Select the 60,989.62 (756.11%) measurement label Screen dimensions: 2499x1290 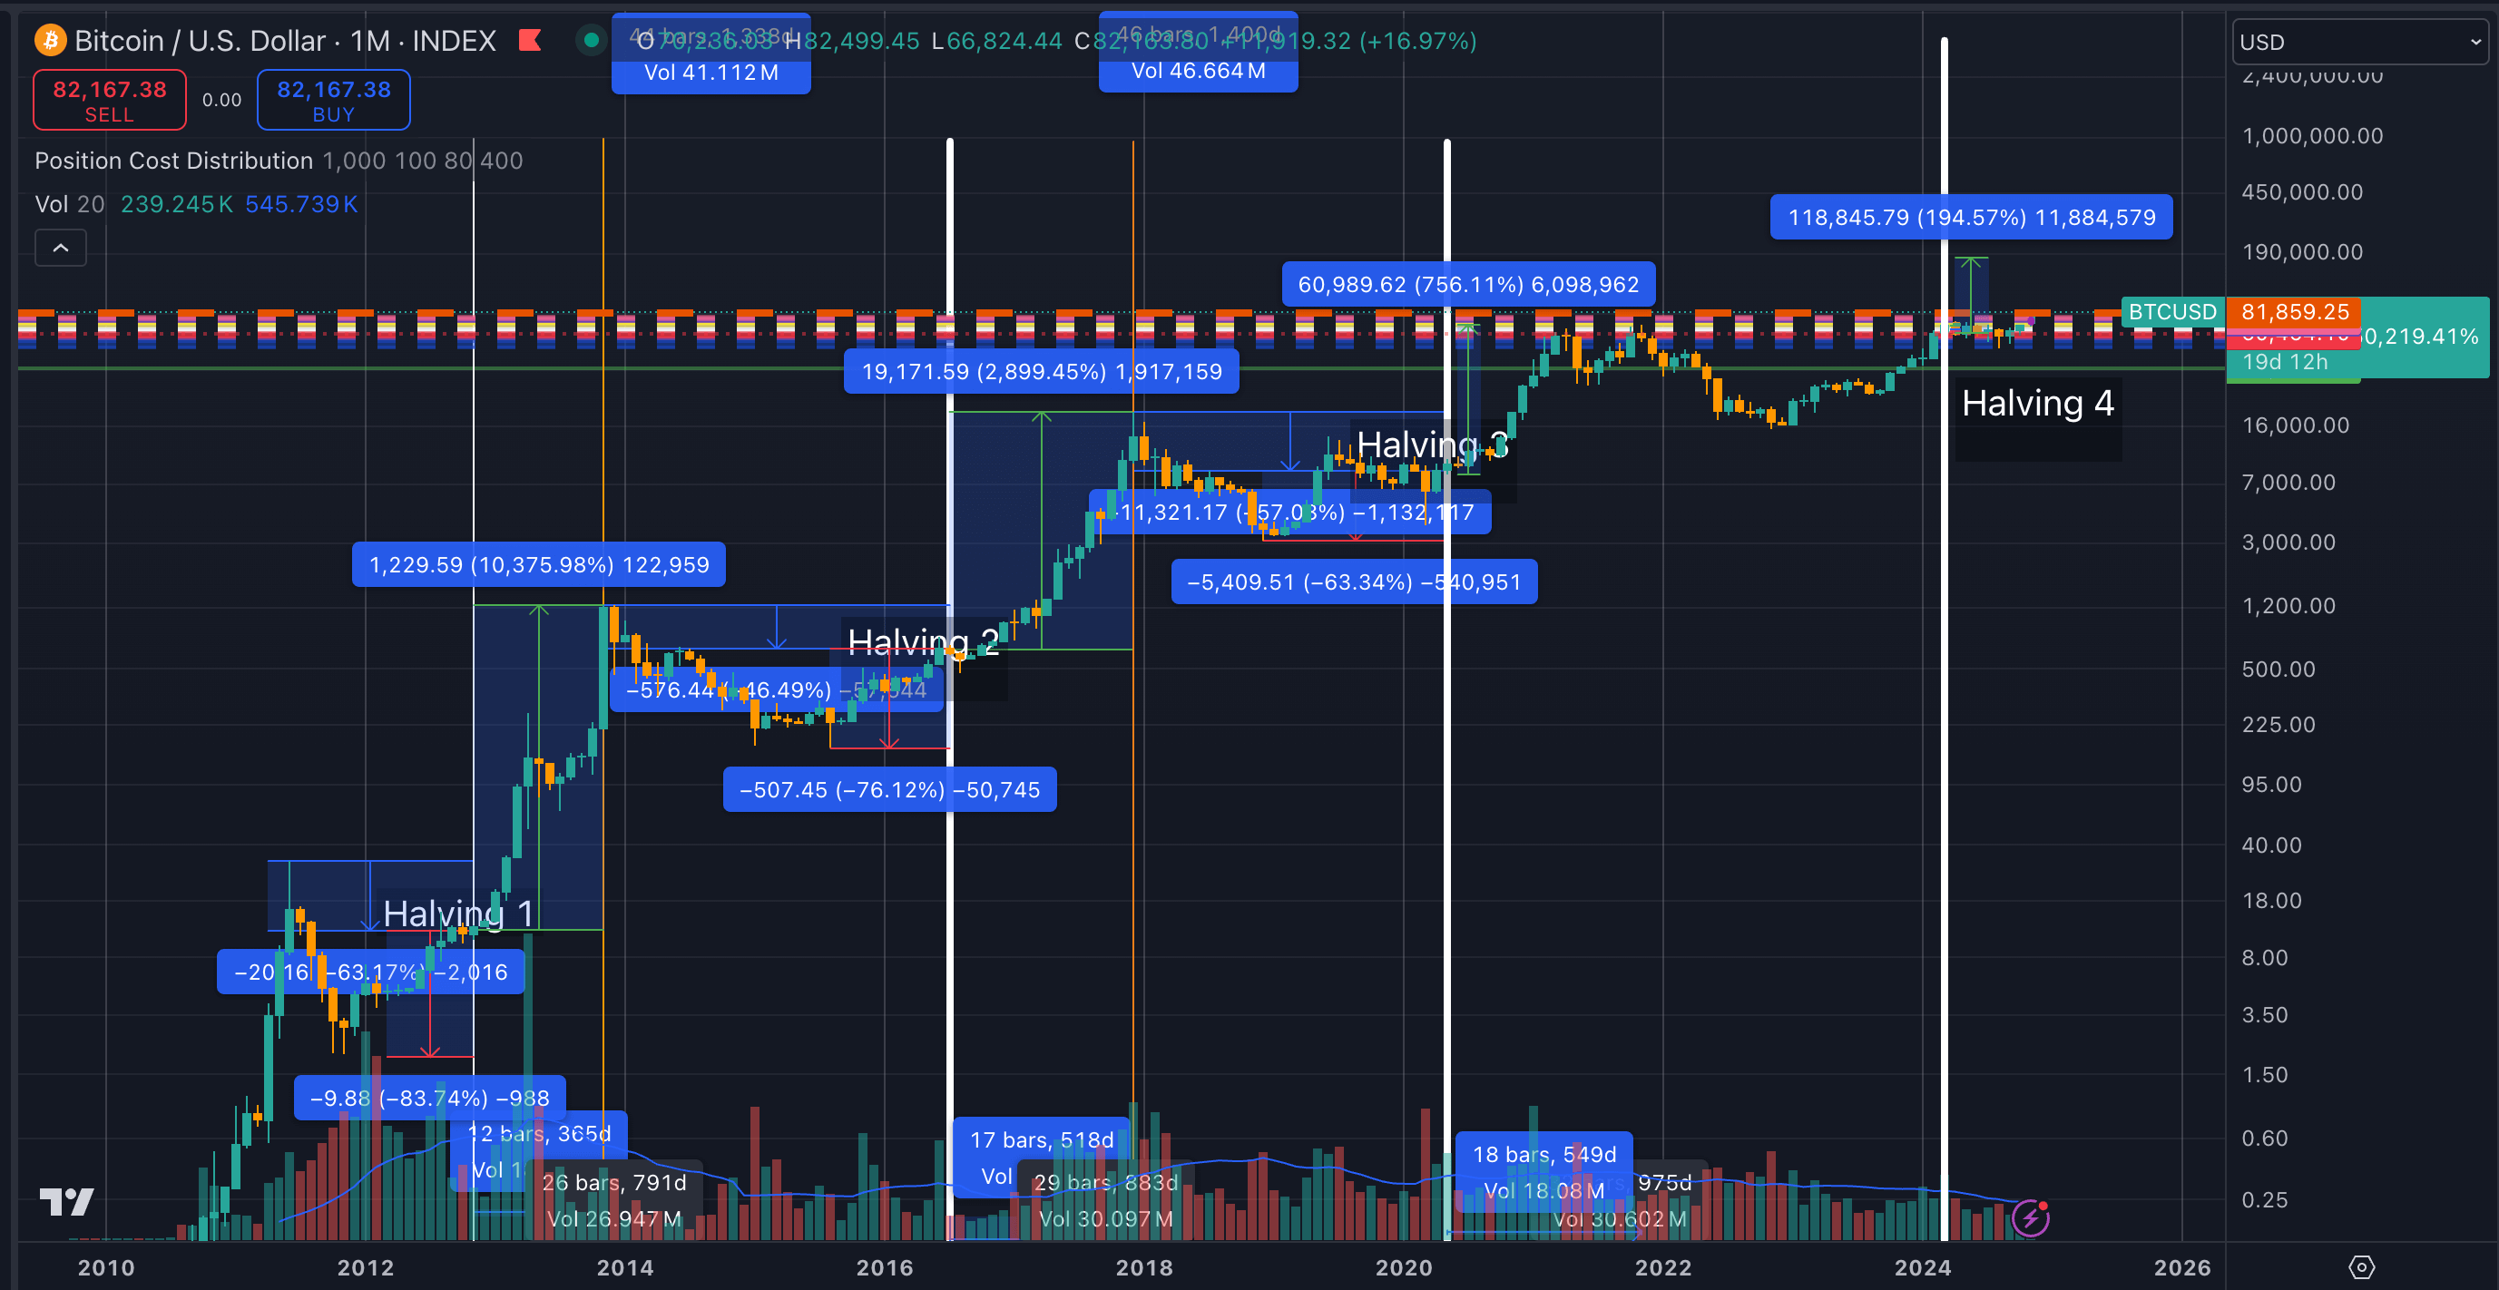(1469, 284)
